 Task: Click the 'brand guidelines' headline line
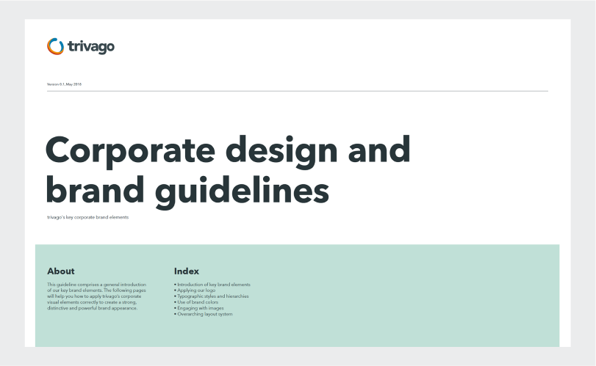click(x=187, y=191)
